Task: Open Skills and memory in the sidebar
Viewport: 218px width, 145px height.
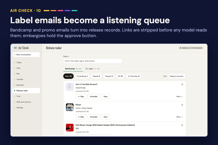Action: coord(26,102)
